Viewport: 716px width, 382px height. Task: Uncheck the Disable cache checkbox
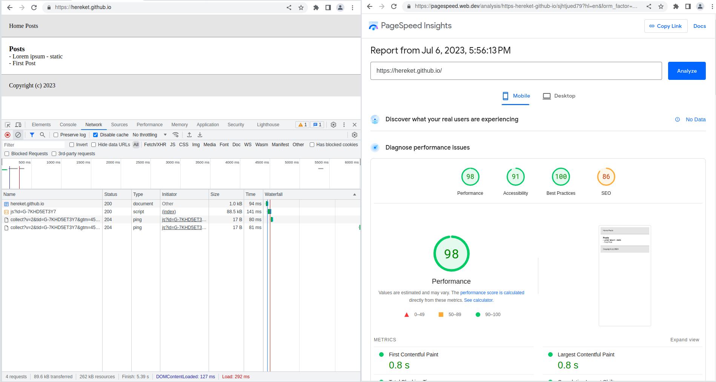(95, 135)
